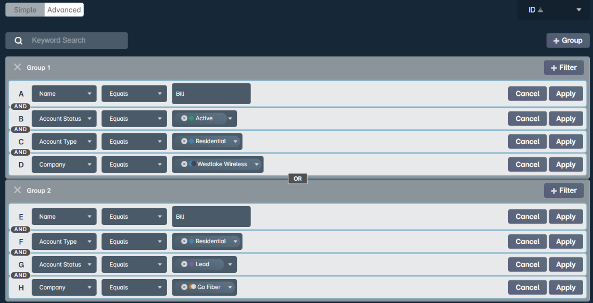Open Company field dropdown in row D
The width and height of the screenshot is (593, 303).
pyautogui.click(x=64, y=165)
